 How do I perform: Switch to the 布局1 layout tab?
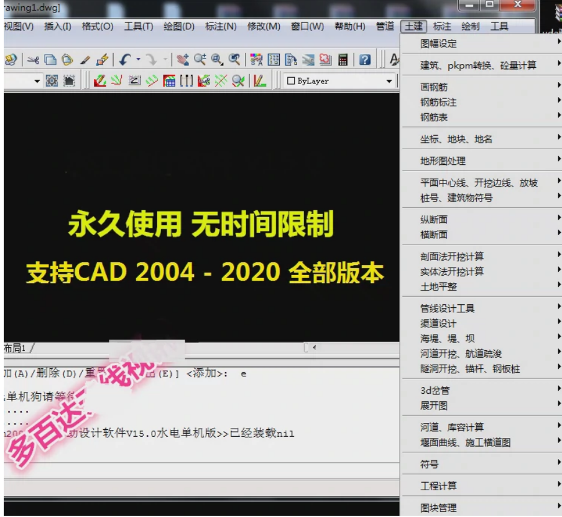(15, 348)
